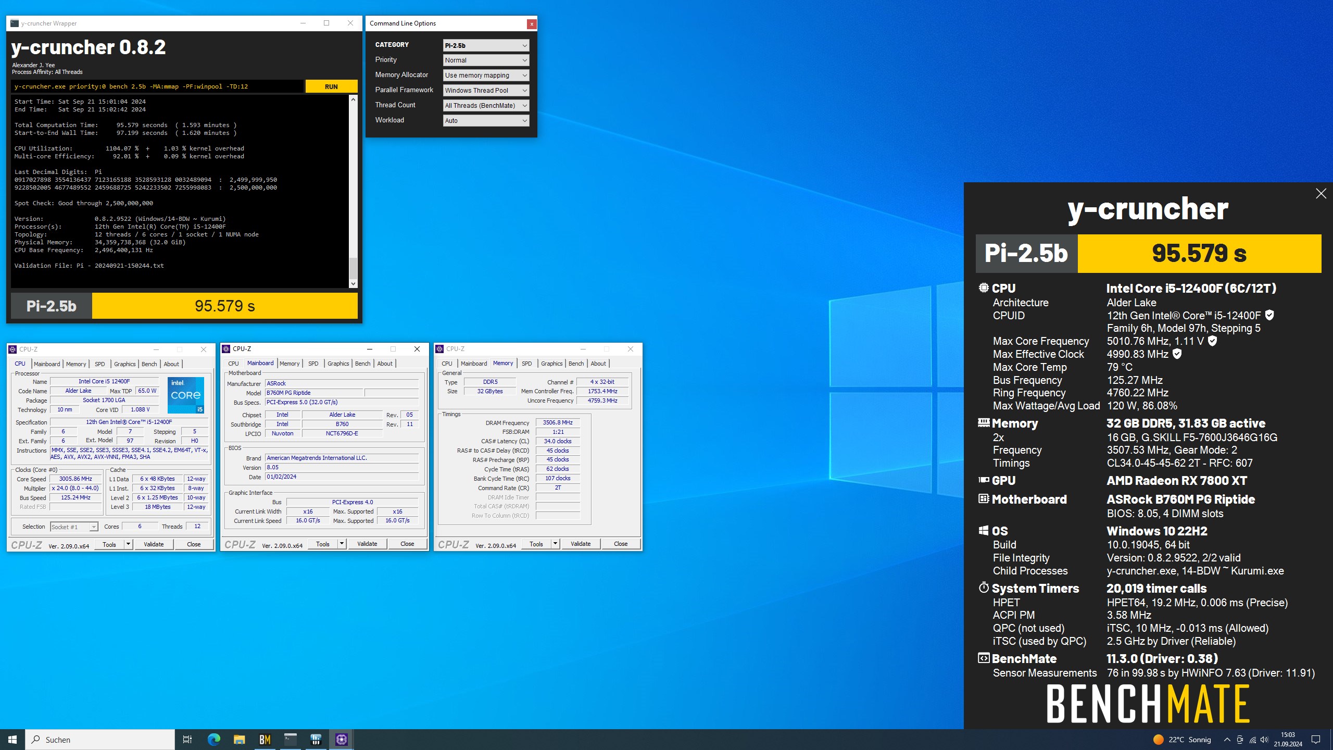Open the network status tray icon

(x=1252, y=740)
